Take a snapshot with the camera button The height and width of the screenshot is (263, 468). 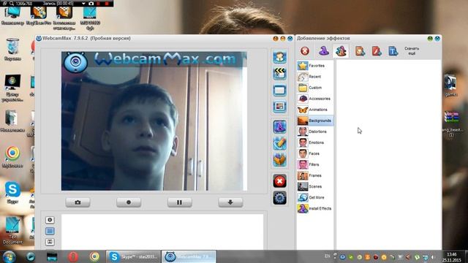[78, 202]
